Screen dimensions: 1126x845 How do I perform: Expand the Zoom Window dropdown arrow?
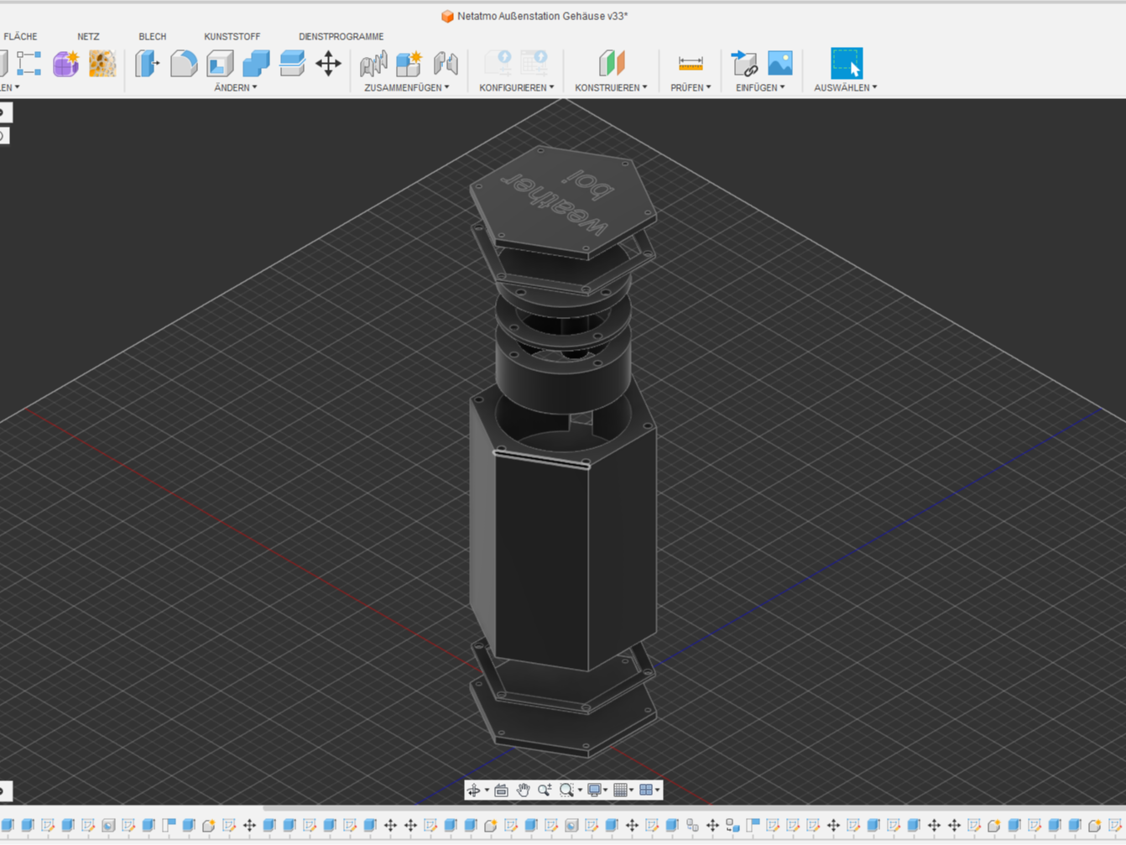point(579,790)
